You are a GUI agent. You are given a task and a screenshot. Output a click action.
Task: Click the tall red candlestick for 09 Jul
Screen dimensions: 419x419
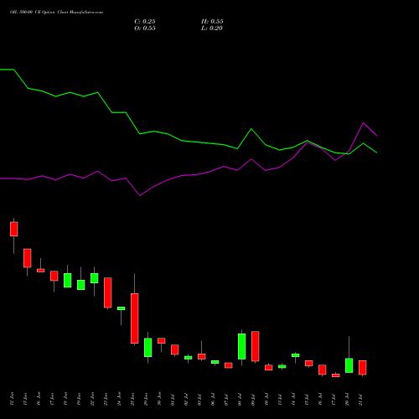coord(256,346)
